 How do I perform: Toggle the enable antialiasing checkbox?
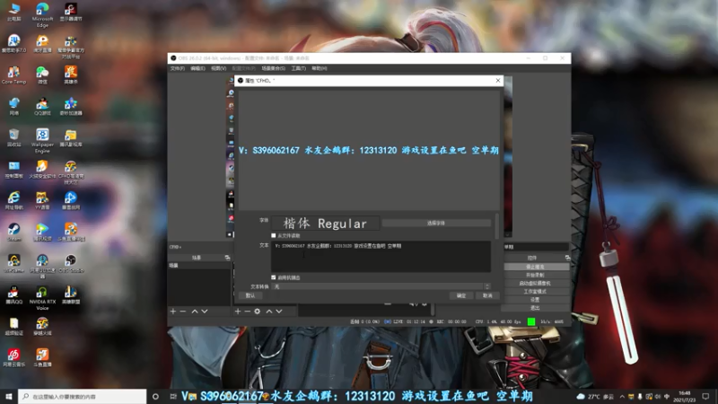(x=274, y=277)
